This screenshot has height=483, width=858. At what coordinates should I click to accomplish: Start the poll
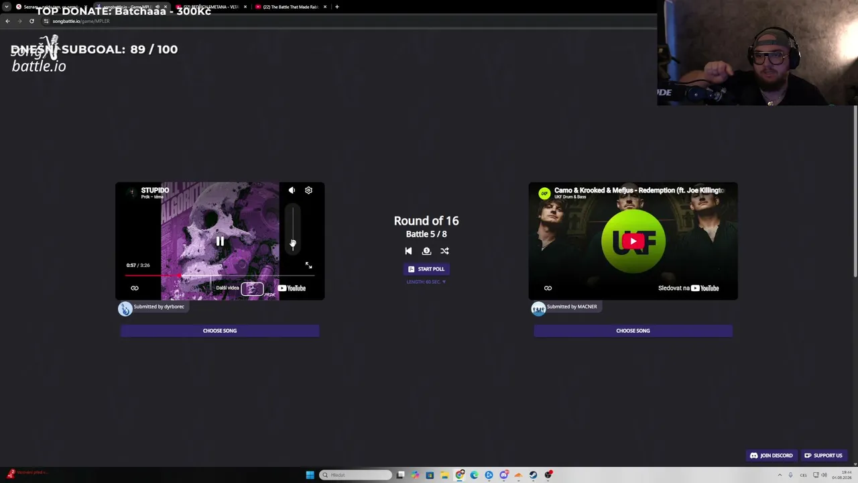pyautogui.click(x=426, y=269)
